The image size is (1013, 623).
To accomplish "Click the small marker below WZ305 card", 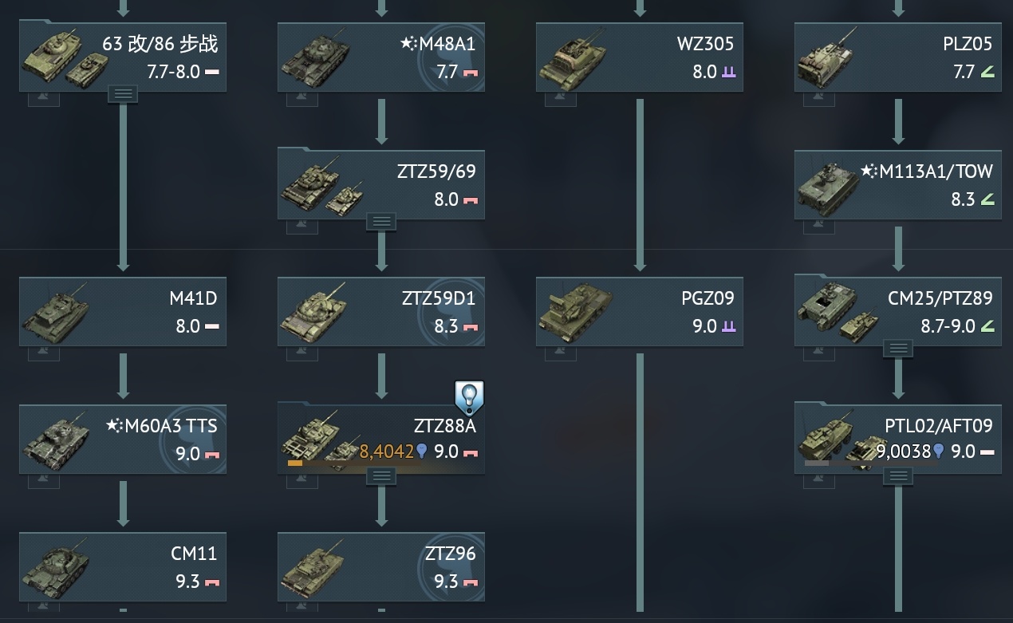I will tap(561, 99).
